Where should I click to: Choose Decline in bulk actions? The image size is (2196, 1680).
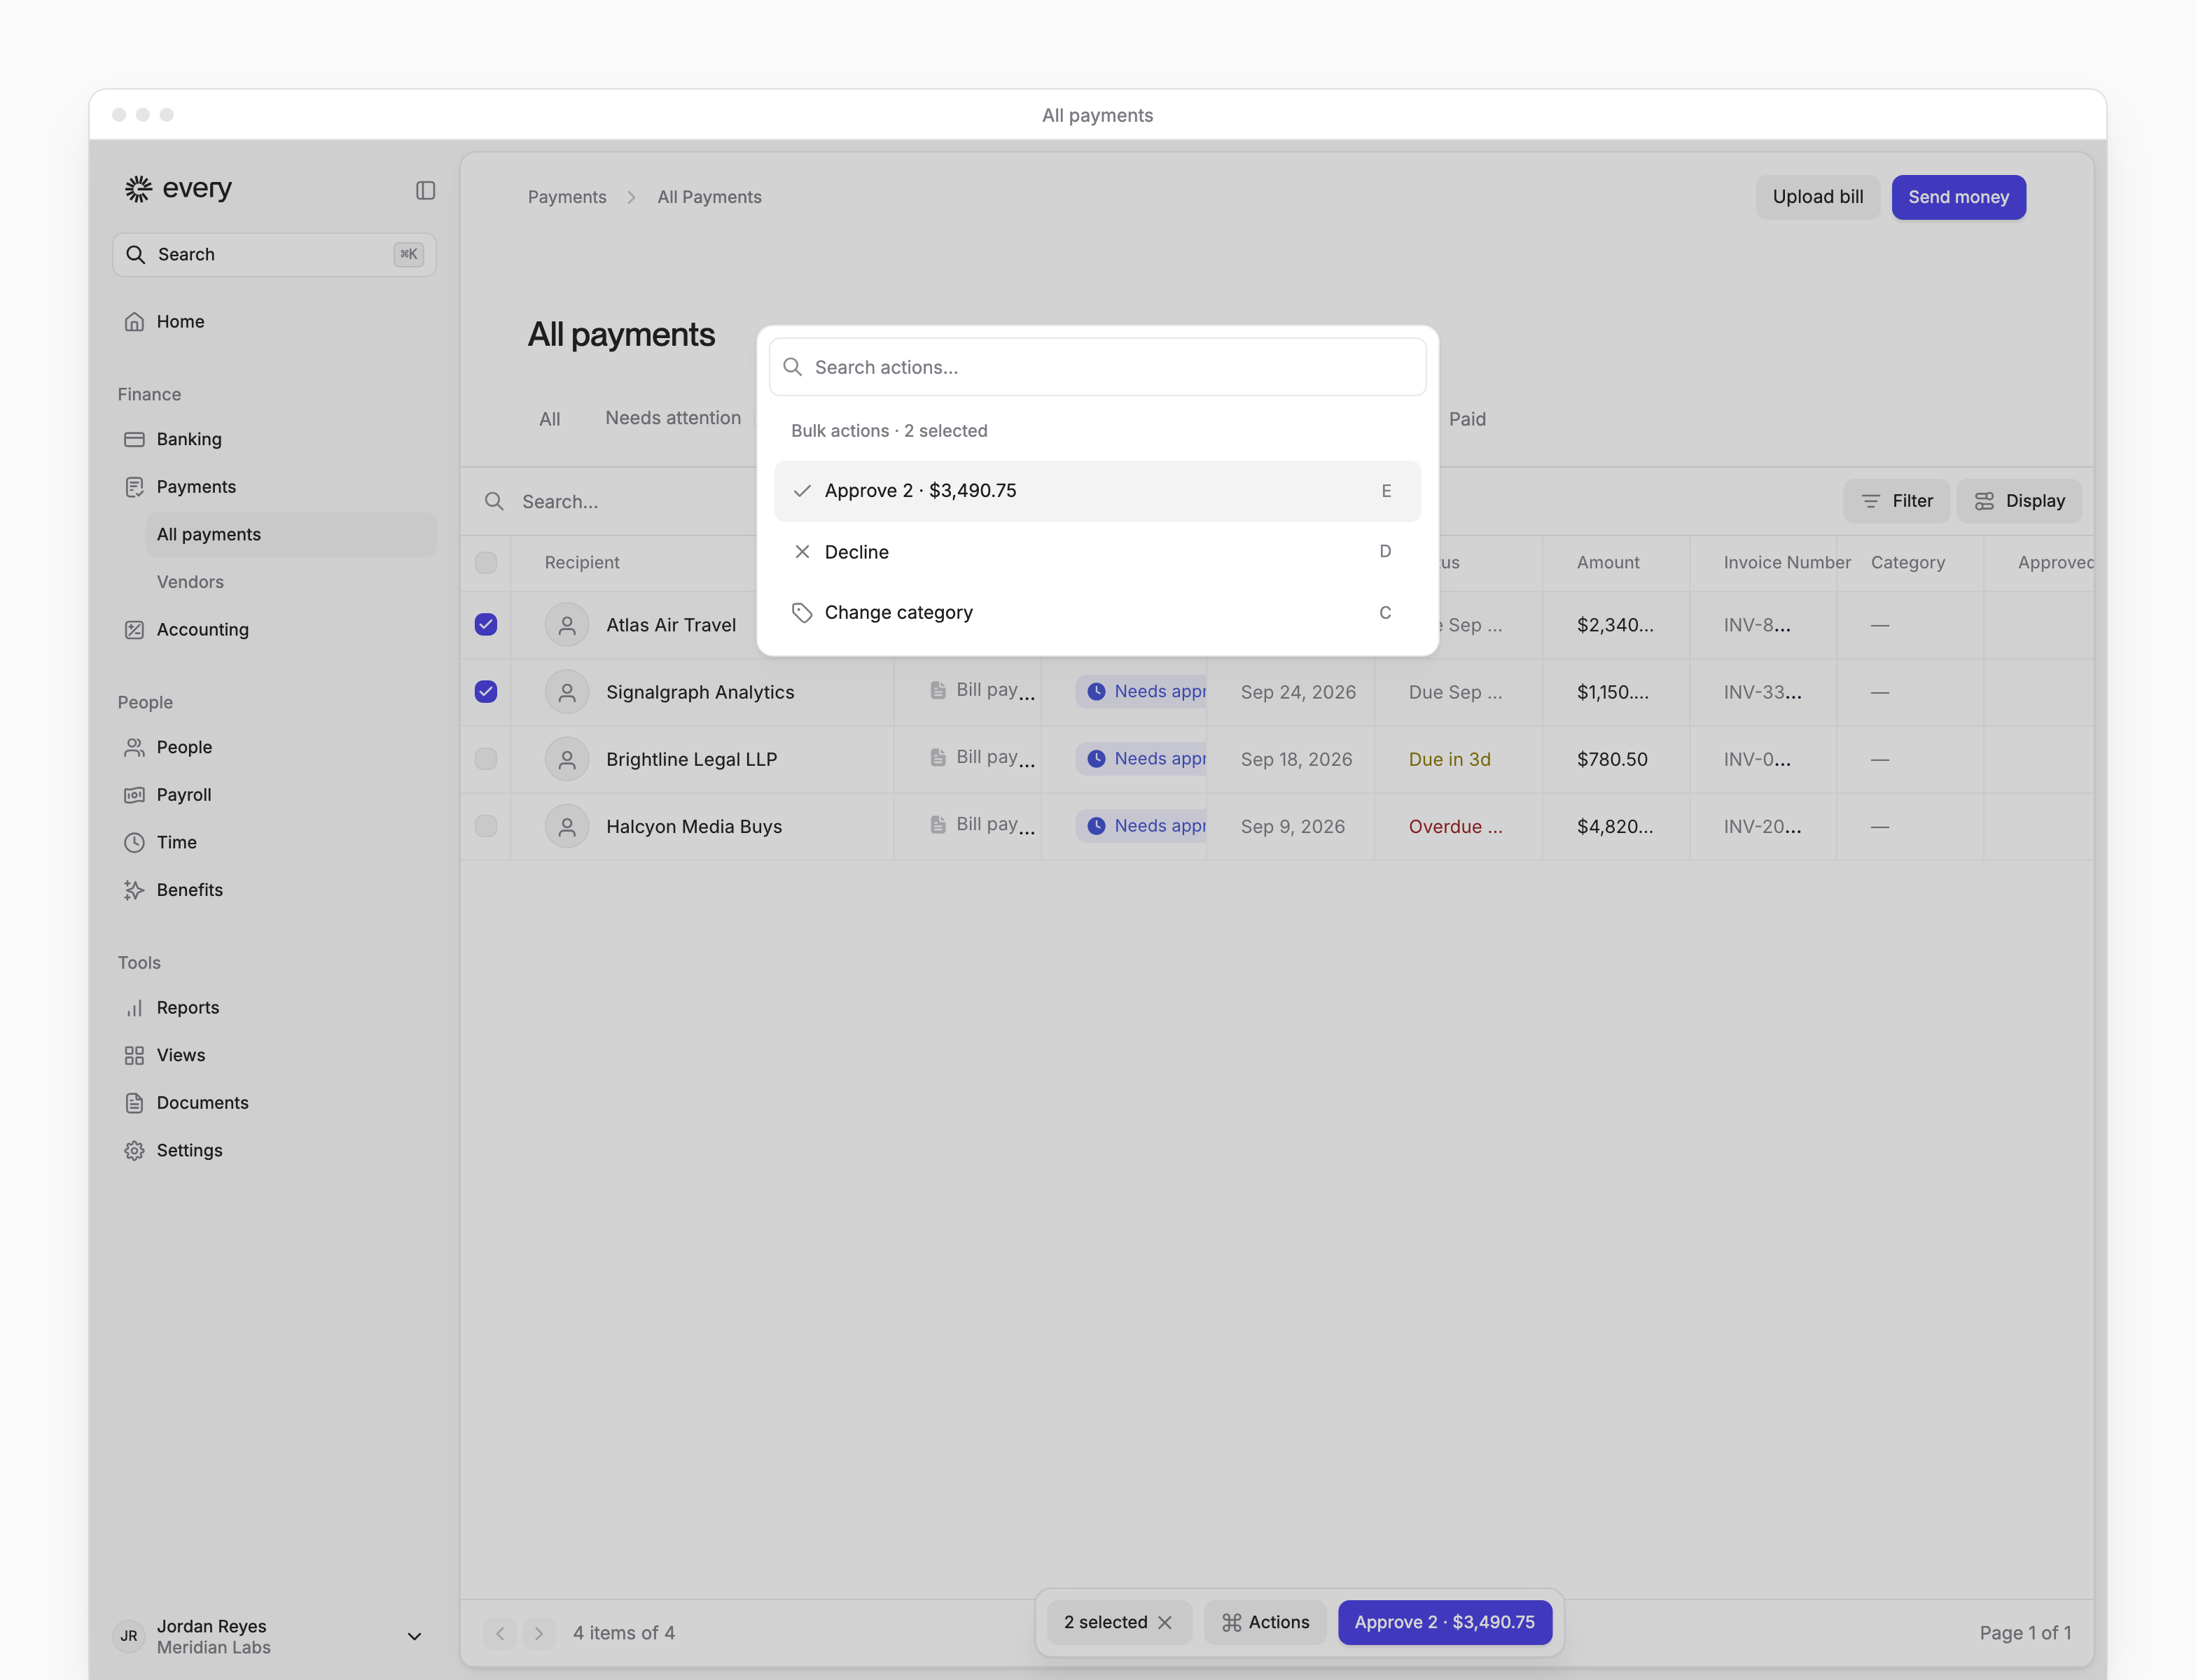coord(1097,552)
